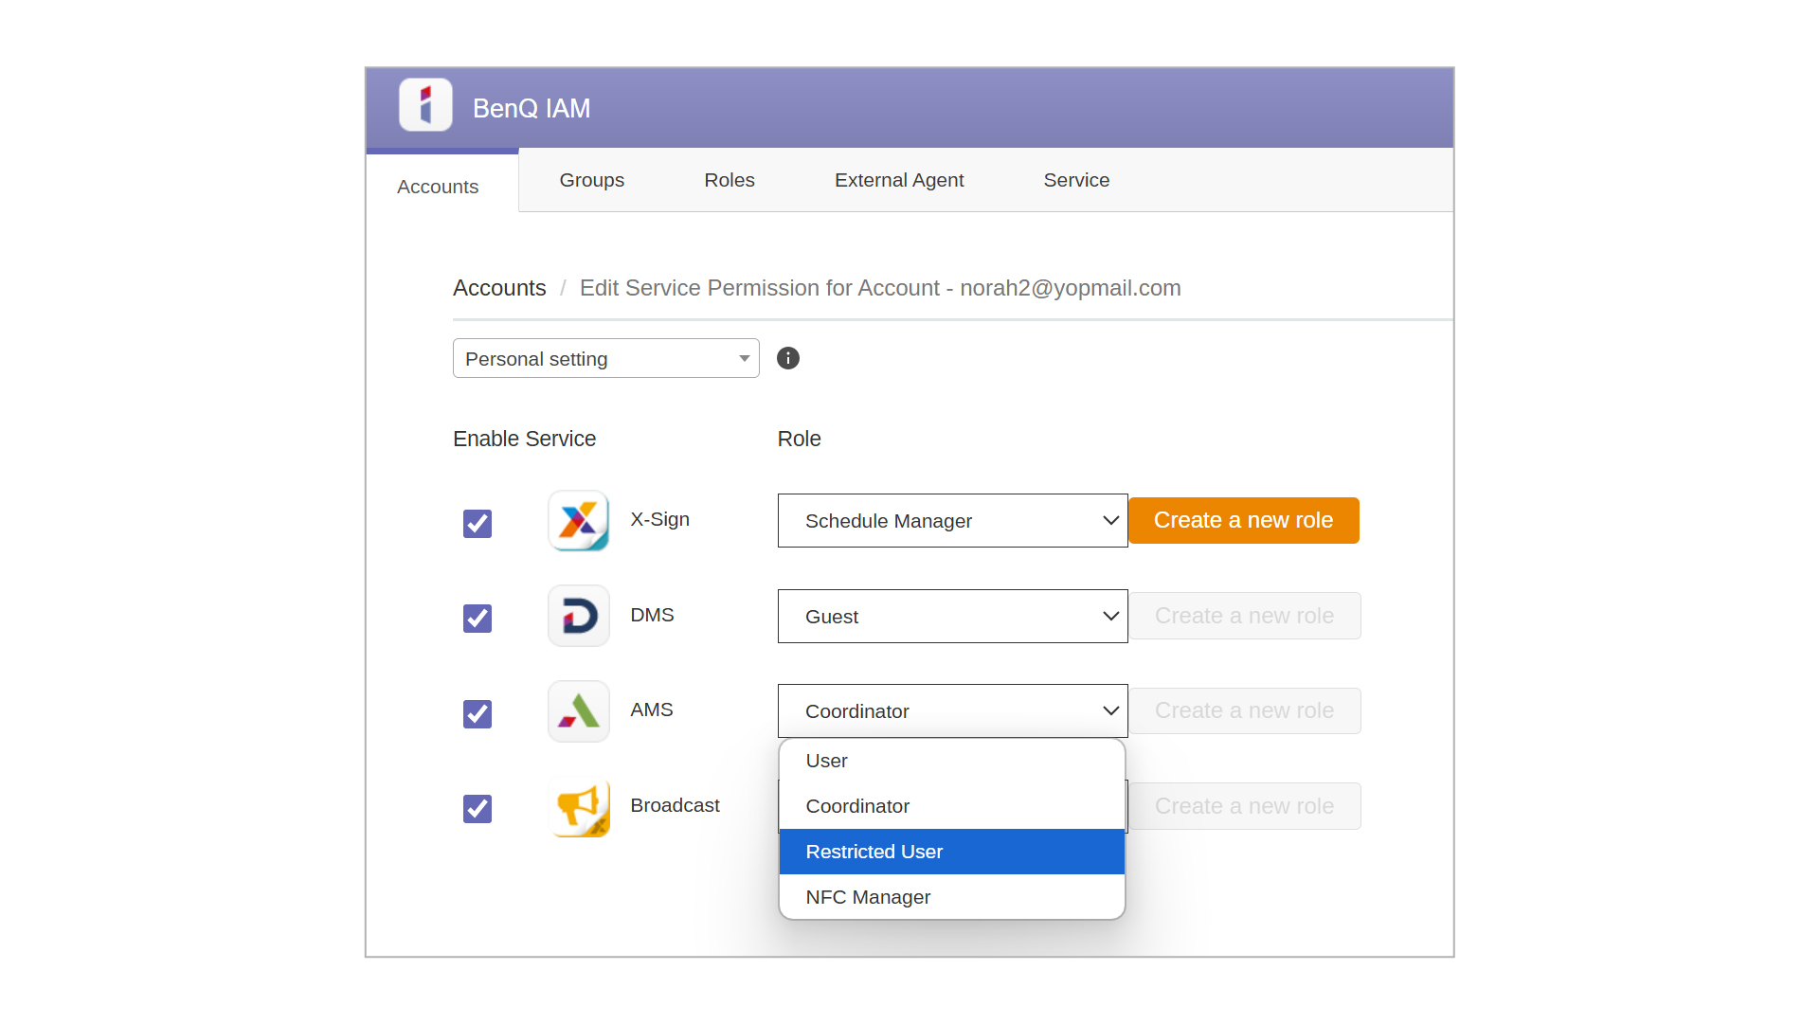Screen dimensions: 1820x1024
Task: Click the info icon beside Personal setting
Action: coord(787,358)
